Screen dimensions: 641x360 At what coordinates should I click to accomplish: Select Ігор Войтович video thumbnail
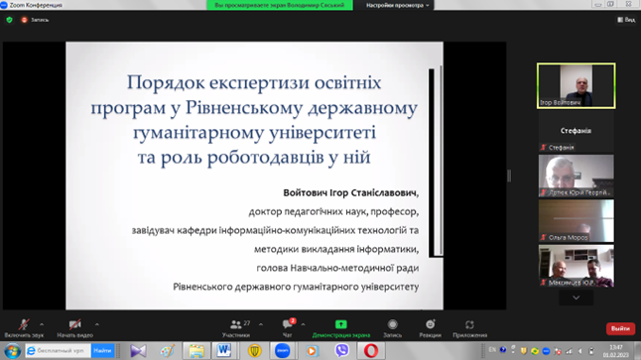576,86
